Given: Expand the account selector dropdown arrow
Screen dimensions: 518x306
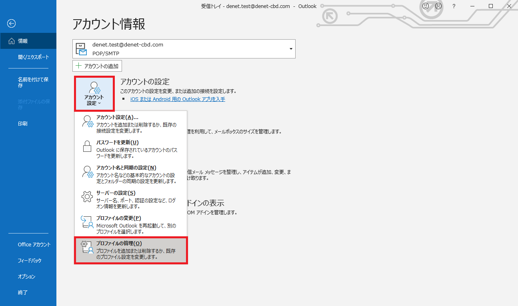Looking at the screenshot, I should coord(291,49).
